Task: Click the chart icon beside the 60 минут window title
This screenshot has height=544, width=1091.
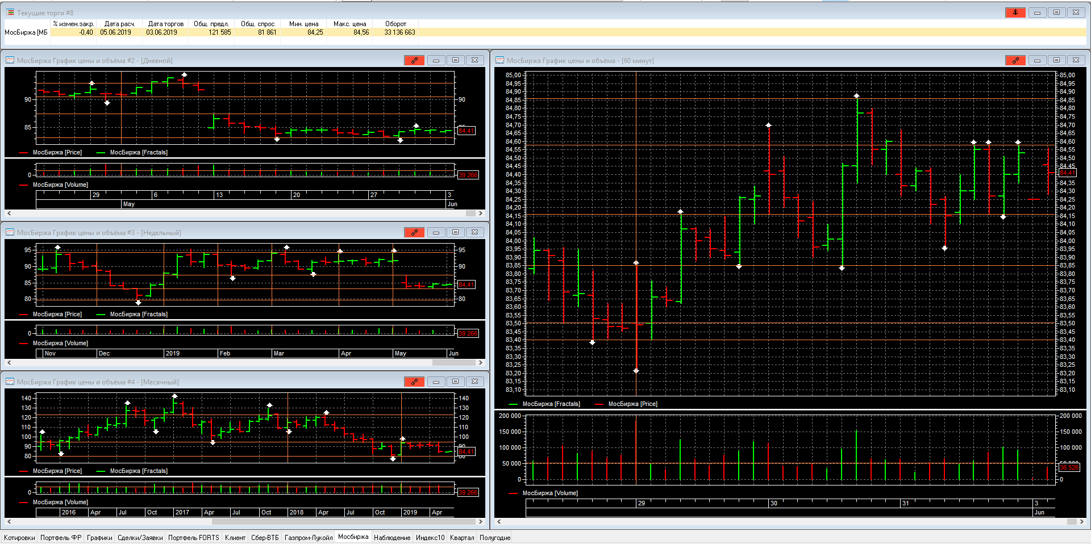Action: click(x=500, y=60)
